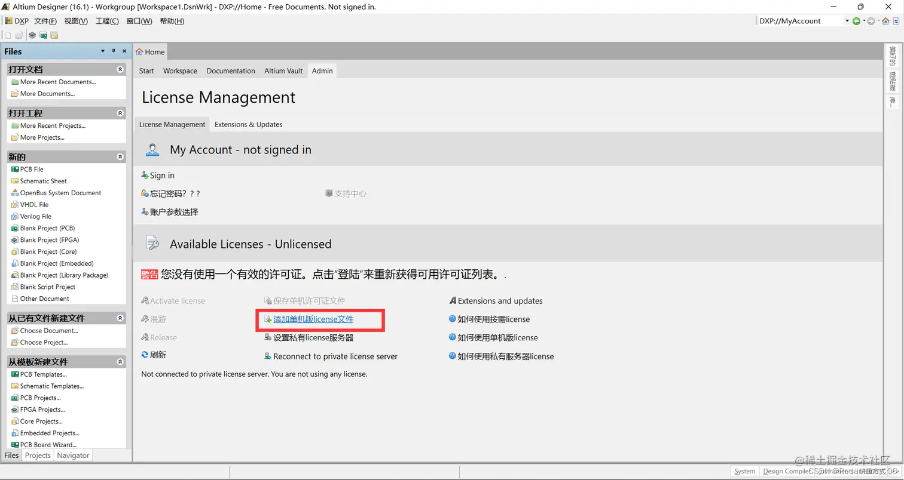Select the License Management sub-tab

[172, 124]
